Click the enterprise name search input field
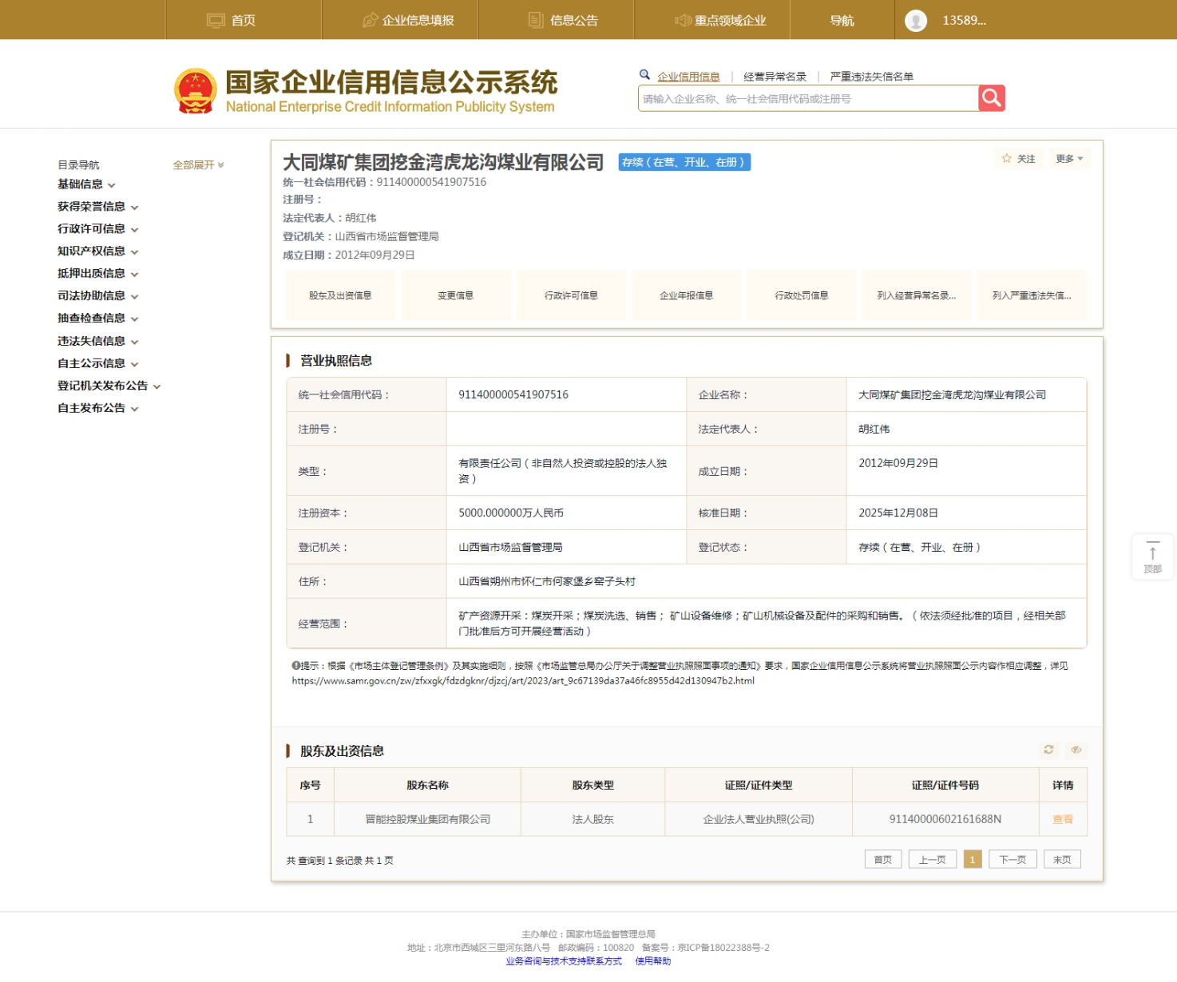 [808, 98]
